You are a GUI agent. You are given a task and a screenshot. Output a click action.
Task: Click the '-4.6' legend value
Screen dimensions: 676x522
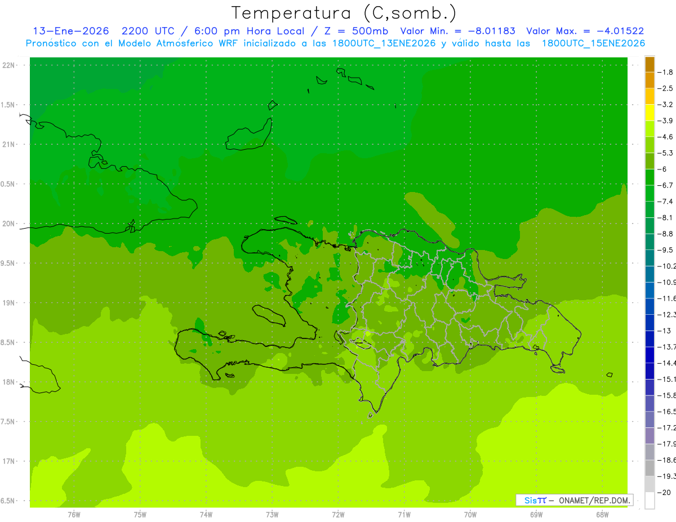click(x=666, y=137)
